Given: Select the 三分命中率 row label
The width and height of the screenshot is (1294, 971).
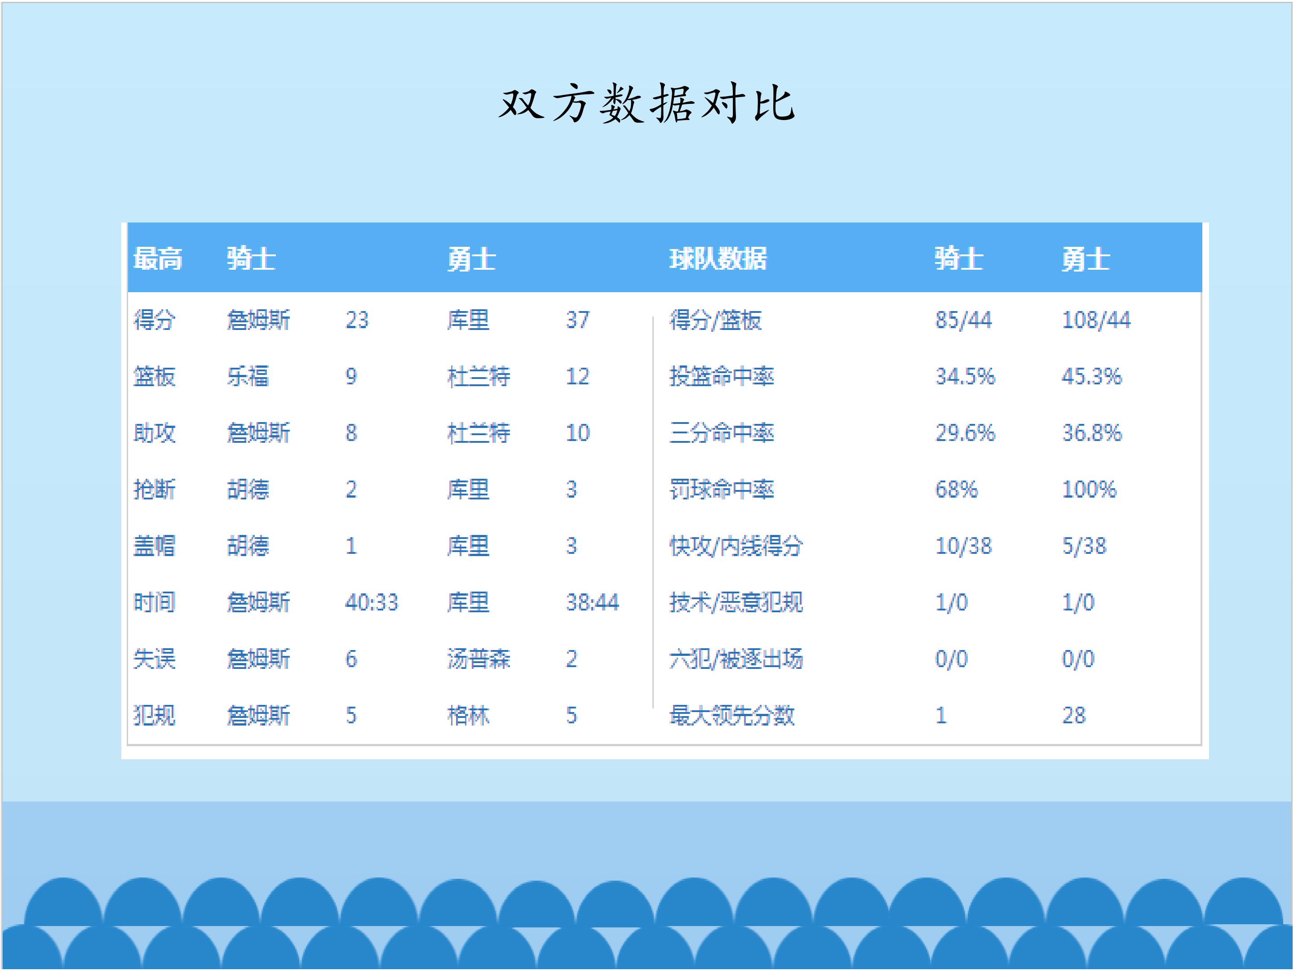Looking at the screenshot, I should (721, 433).
